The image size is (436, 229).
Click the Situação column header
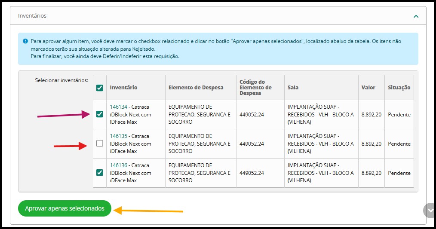coord(399,88)
